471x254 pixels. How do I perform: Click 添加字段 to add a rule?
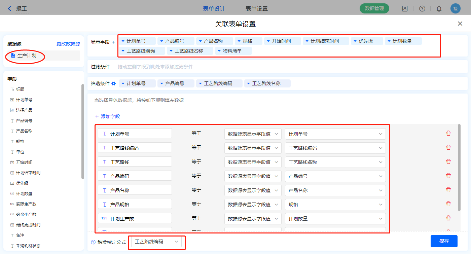[107, 116]
